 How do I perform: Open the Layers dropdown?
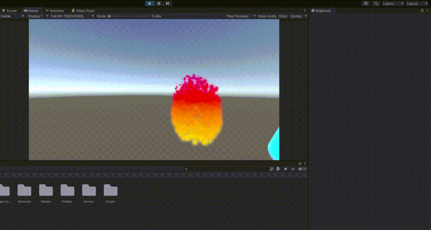click(393, 4)
